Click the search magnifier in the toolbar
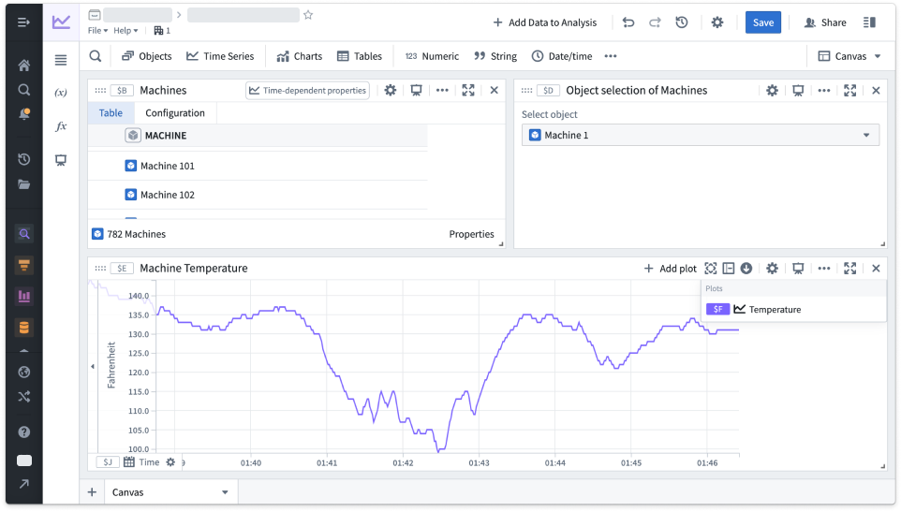 pyautogui.click(x=96, y=56)
